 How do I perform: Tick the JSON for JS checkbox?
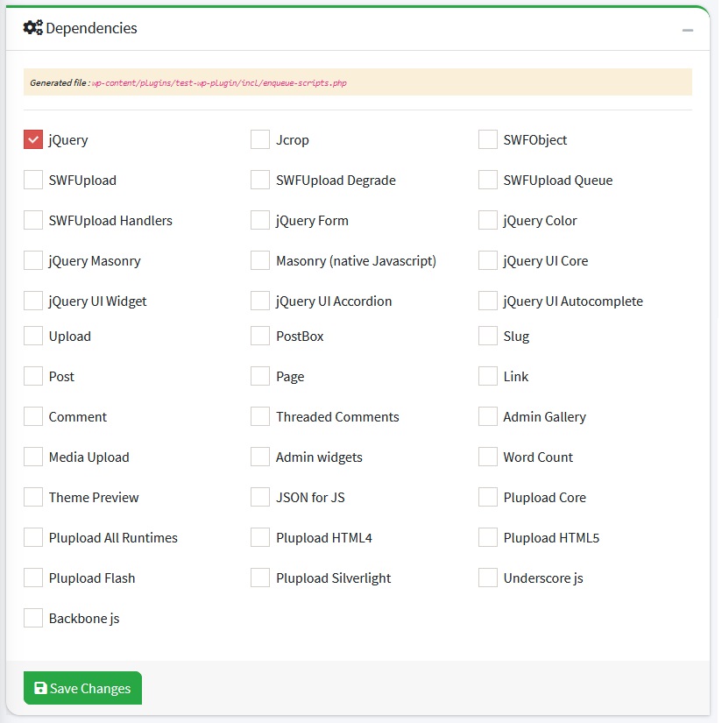(260, 497)
